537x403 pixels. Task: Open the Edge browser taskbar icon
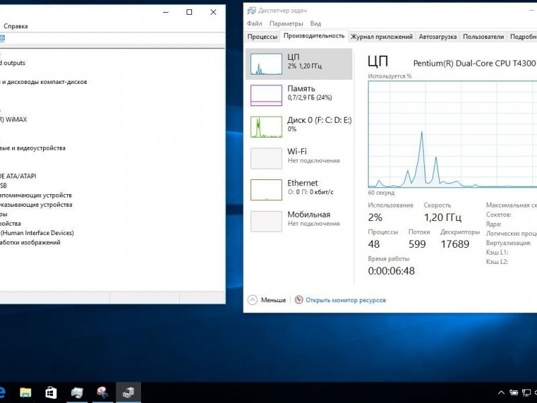point(2,392)
